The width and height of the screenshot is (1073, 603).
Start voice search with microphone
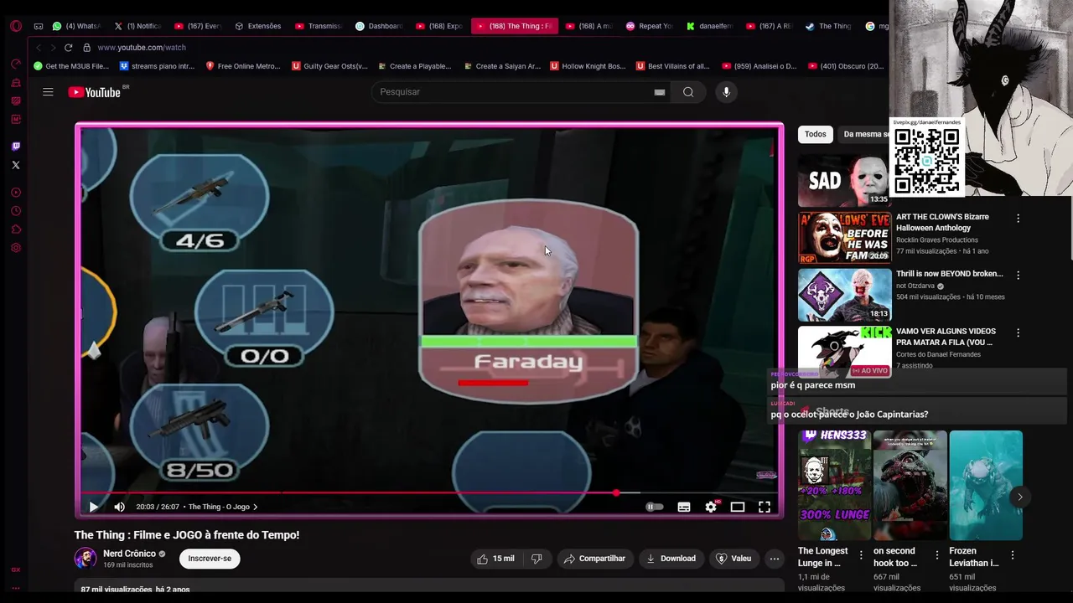[x=726, y=92]
